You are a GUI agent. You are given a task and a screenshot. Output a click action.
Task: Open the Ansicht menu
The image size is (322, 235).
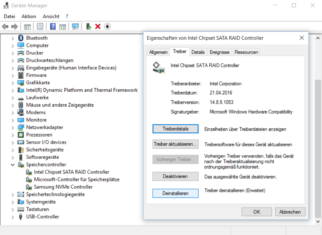coord(51,16)
